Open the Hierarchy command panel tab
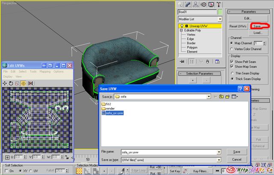 point(195,4)
